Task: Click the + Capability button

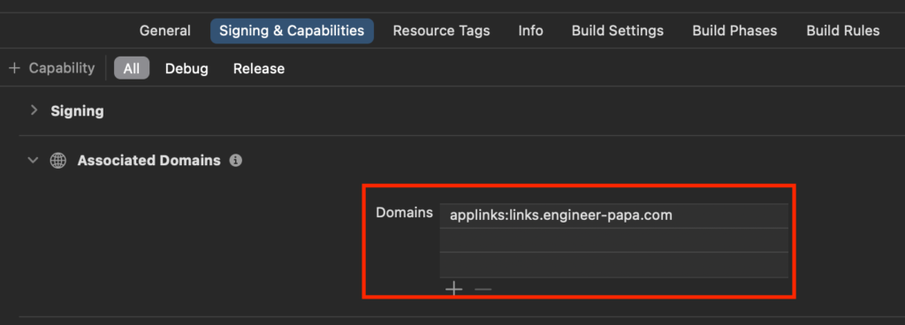Action: (51, 68)
